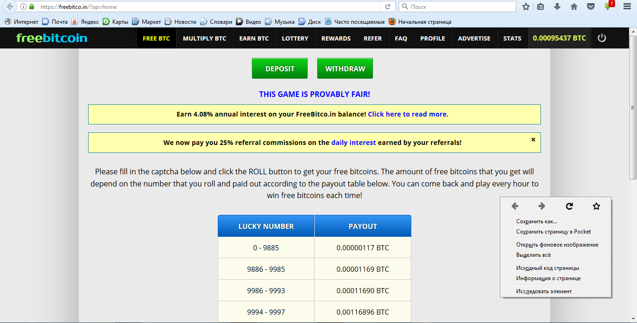The height and width of the screenshot is (323, 637).
Task: Open the ADVERTISE tab
Action: tap(474, 38)
